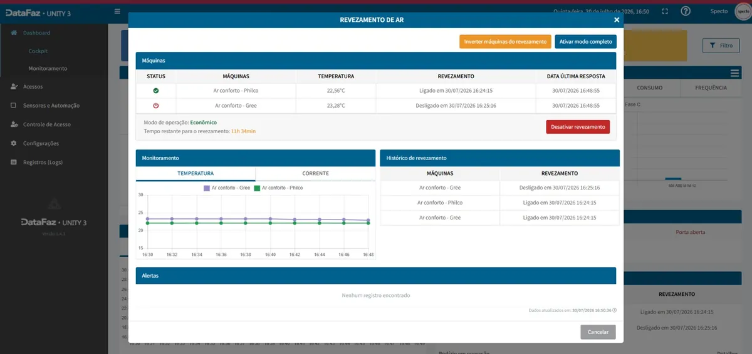The height and width of the screenshot is (354, 752).
Task: Click the Histórico de revezamento panel header
Action: click(500, 158)
